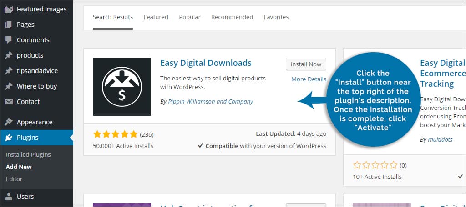Open Installed Plugins submenu item
This screenshot has width=466, height=207.
coord(28,154)
